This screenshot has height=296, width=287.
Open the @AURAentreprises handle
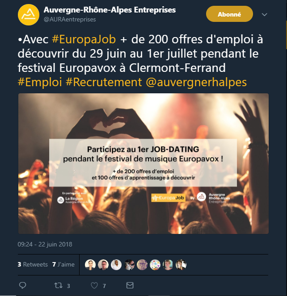pyautogui.click(x=70, y=19)
